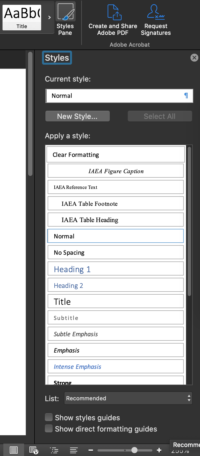
Task: Enable Show styles guides
Action: click(x=49, y=417)
